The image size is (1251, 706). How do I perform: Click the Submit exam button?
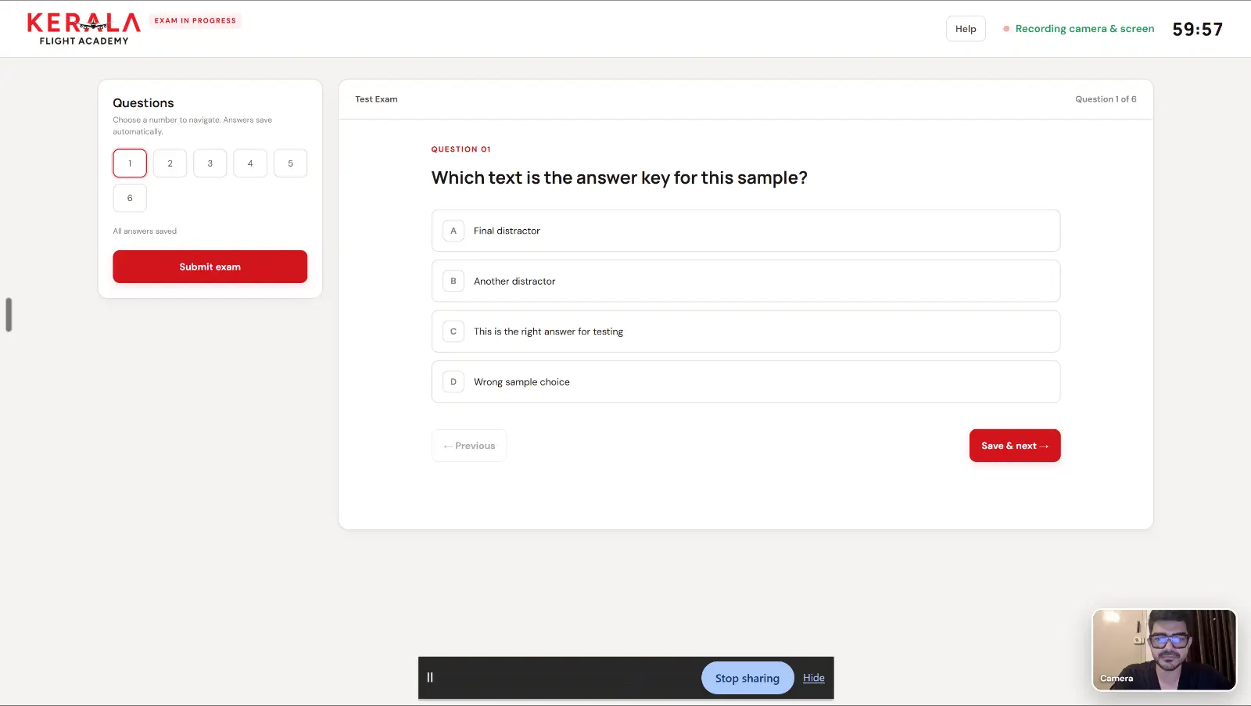[210, 267]
